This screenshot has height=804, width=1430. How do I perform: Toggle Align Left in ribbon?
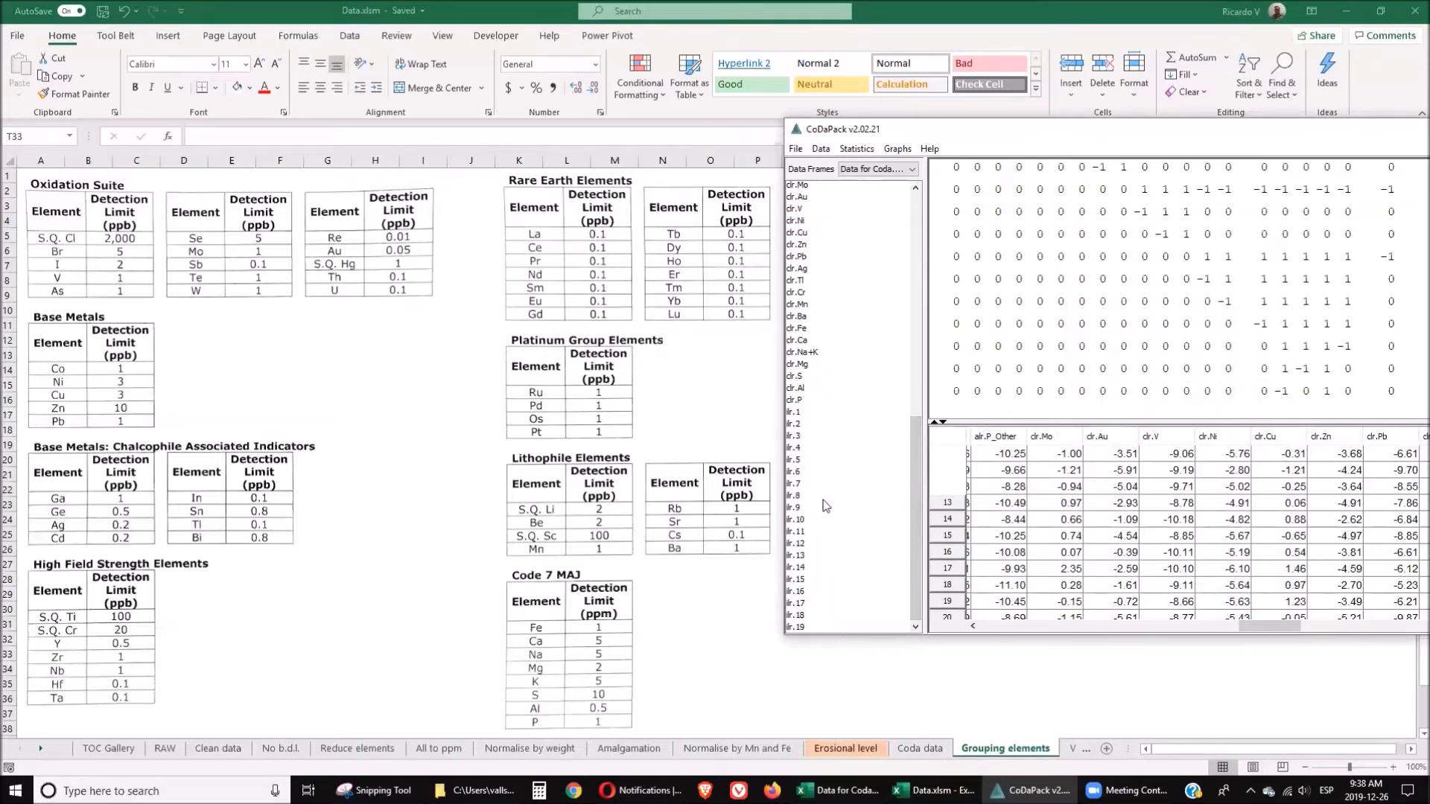pos(303,88)
